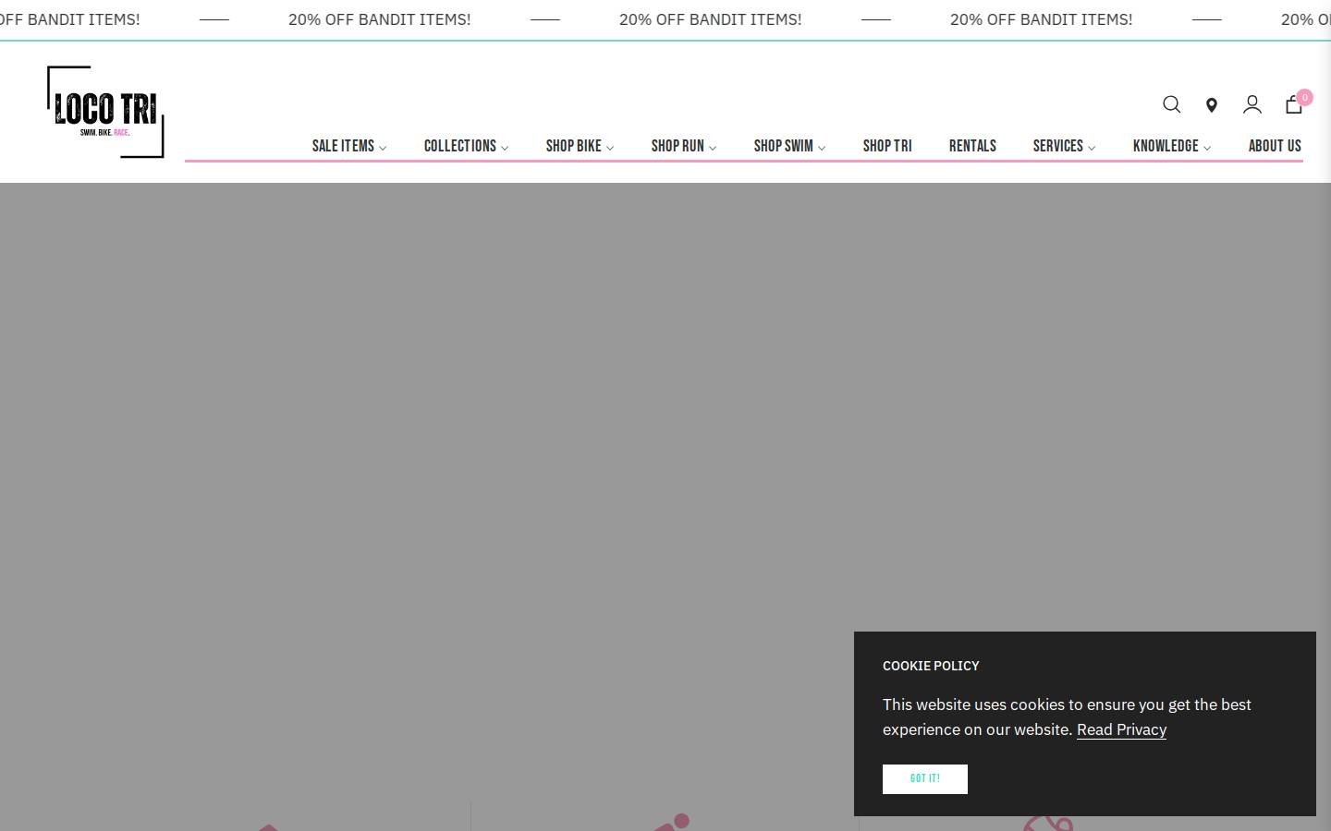This screenshot has height=831, width=1331.
Task: Expand the Shop Swim chevron
Action: point(822,148)
